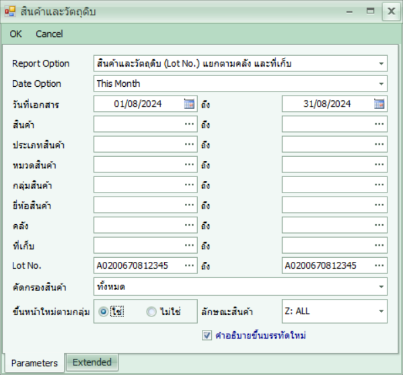Open lookup for Lot No. start field
Screen dimensions: 403x375
pos(189,265)
